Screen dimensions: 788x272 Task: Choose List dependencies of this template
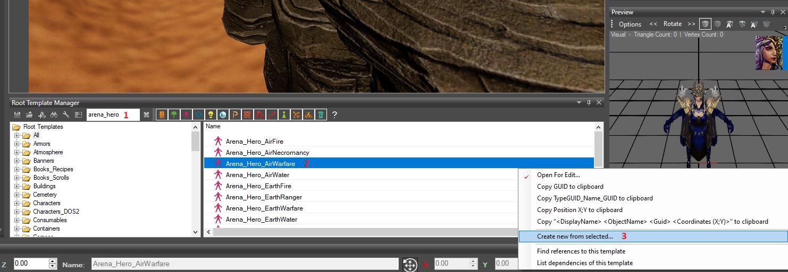click(653, 263)
